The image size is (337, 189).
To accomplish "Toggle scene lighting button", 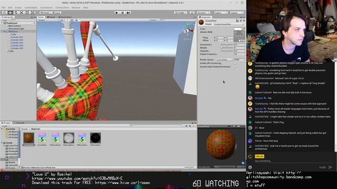I will tap(67, 20).
